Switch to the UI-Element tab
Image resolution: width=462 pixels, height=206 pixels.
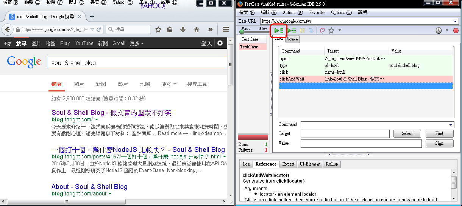310,164
